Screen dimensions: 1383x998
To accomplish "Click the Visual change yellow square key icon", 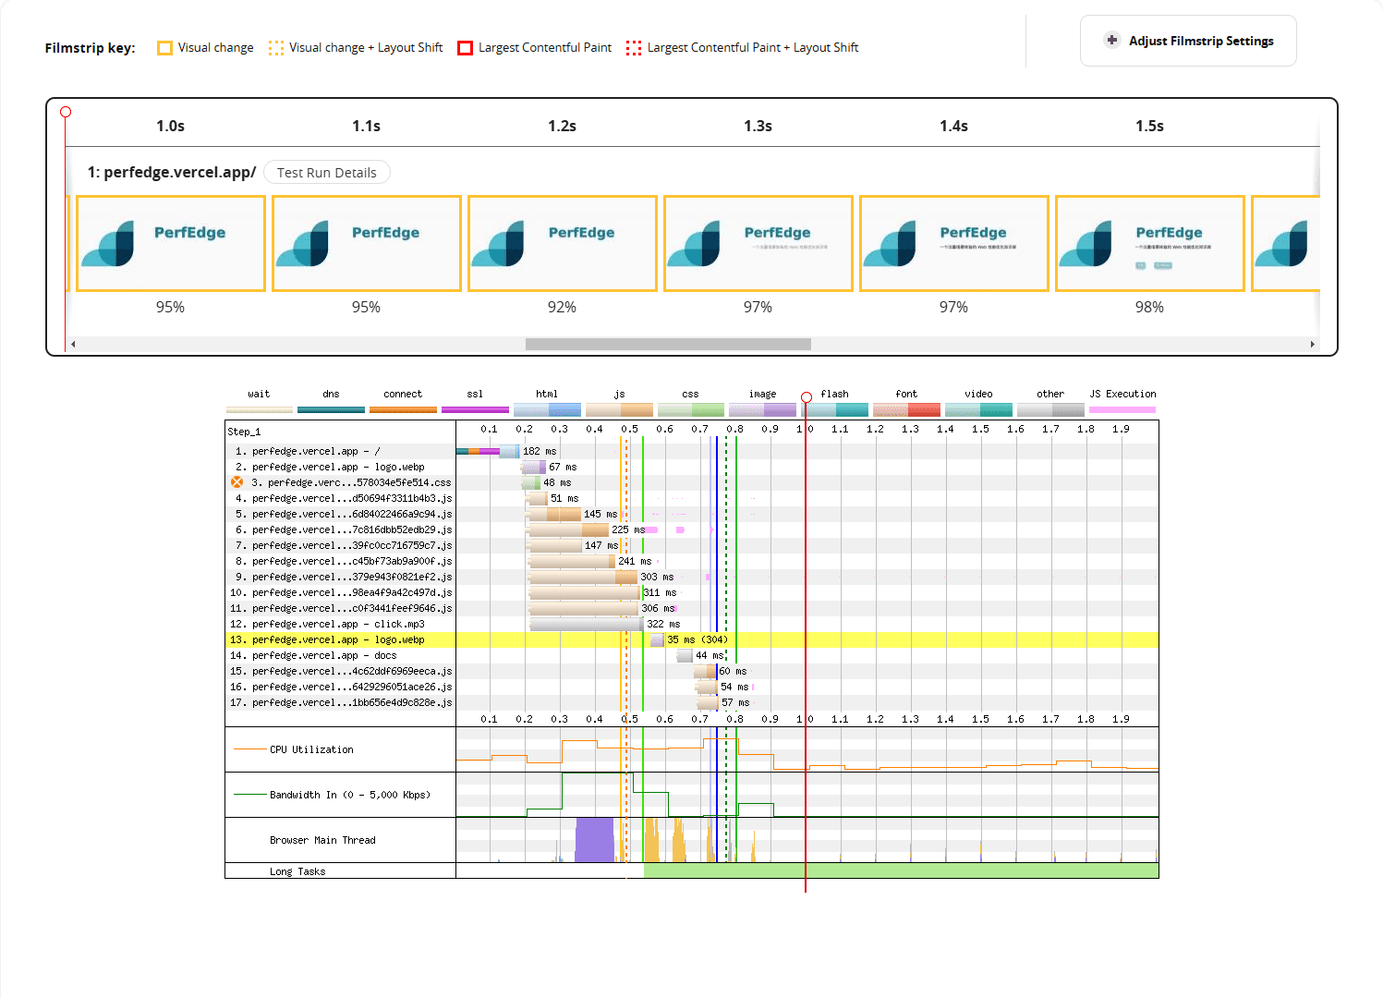I will [164, 48].
